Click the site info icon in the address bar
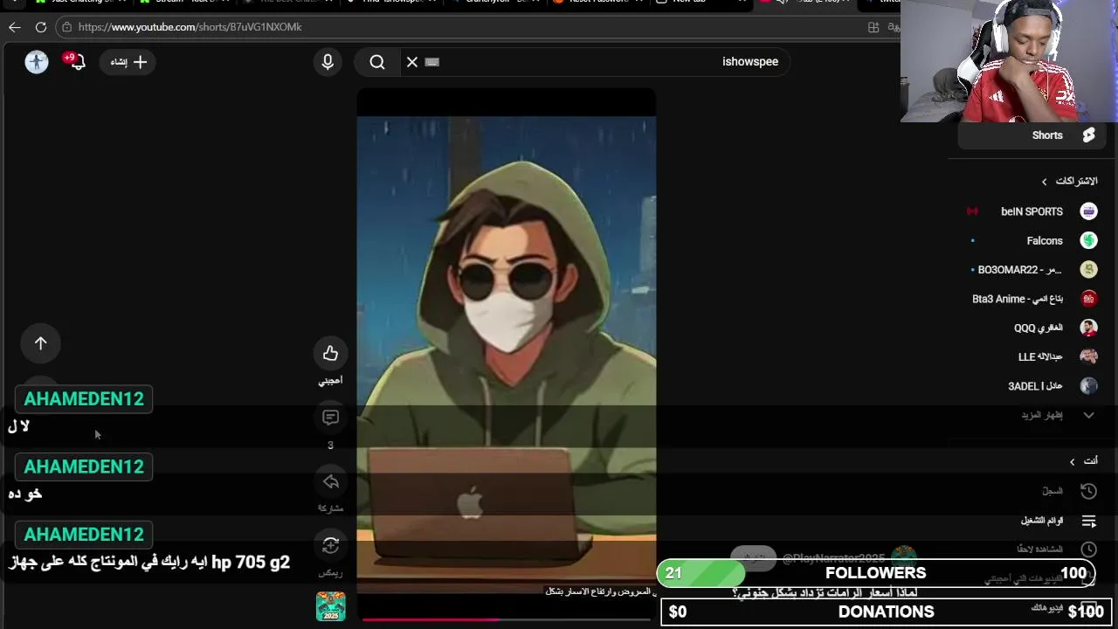 67,27
